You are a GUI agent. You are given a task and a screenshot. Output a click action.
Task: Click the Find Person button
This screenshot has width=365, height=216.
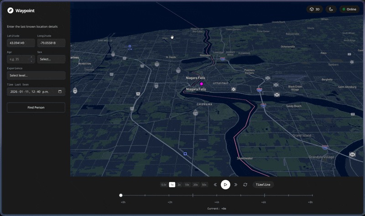(36, 108)
